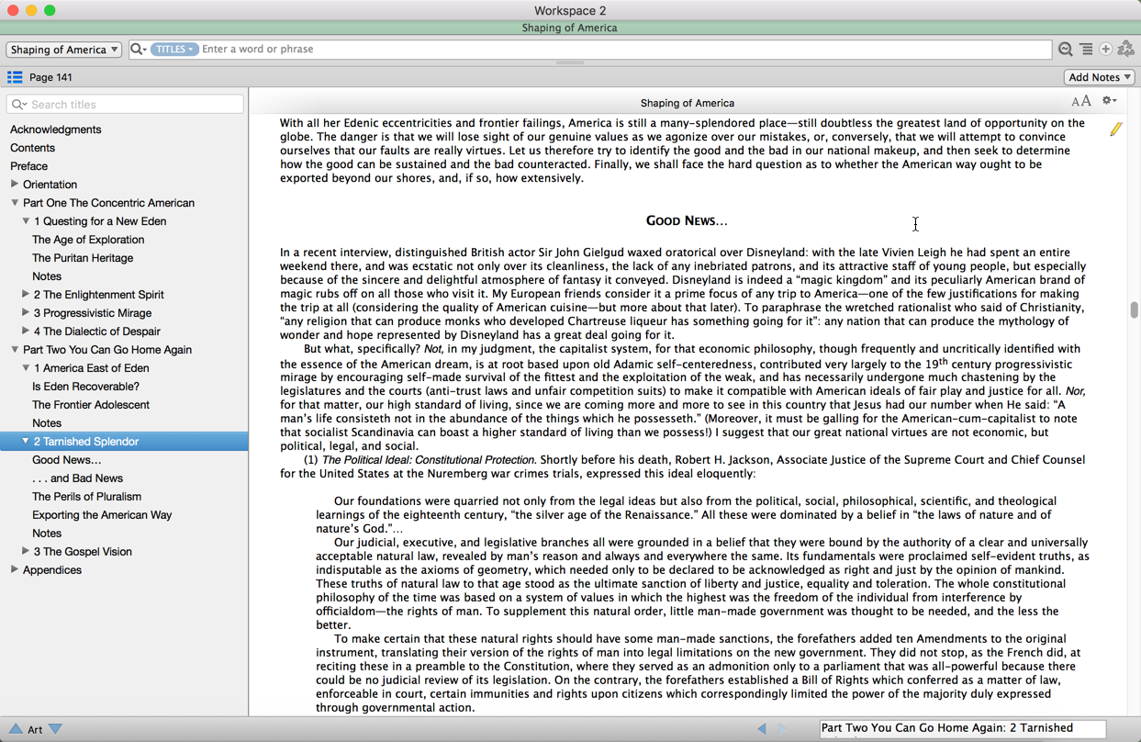Collapse Part One The Concentric American
The width and height of the screenshot is (1141, 742).
[15, 203]
